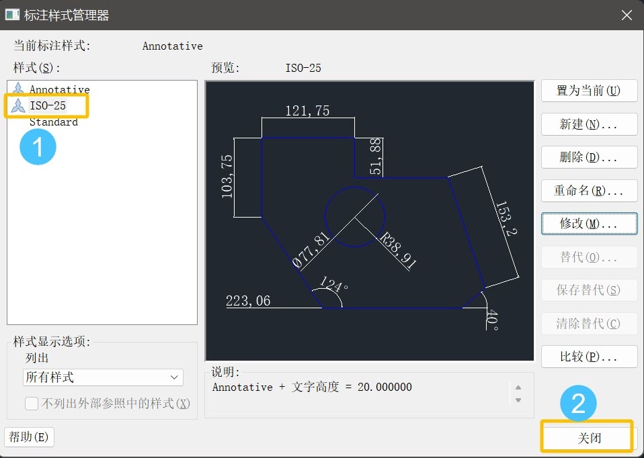Image resolution: width=644 pixels, height=458 pixels.
Task: Click the 清除替代(C) button
Action: tap(589, 324)
